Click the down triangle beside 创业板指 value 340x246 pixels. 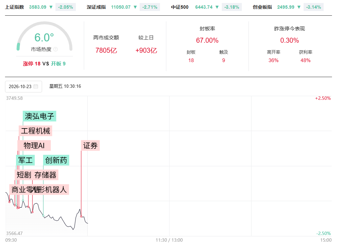tap(299, 7)
